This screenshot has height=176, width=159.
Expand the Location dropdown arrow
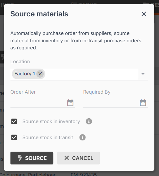click(143, 74)
